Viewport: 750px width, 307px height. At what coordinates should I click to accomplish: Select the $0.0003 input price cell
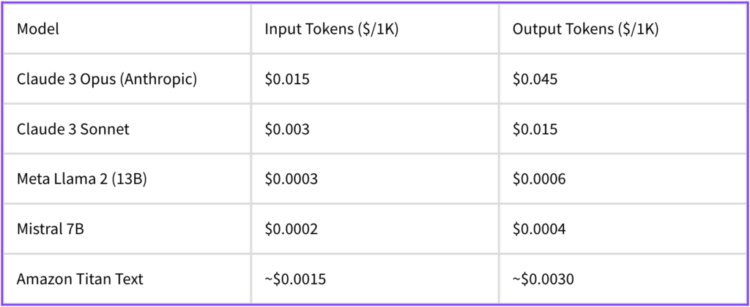(x=291, y=180)
